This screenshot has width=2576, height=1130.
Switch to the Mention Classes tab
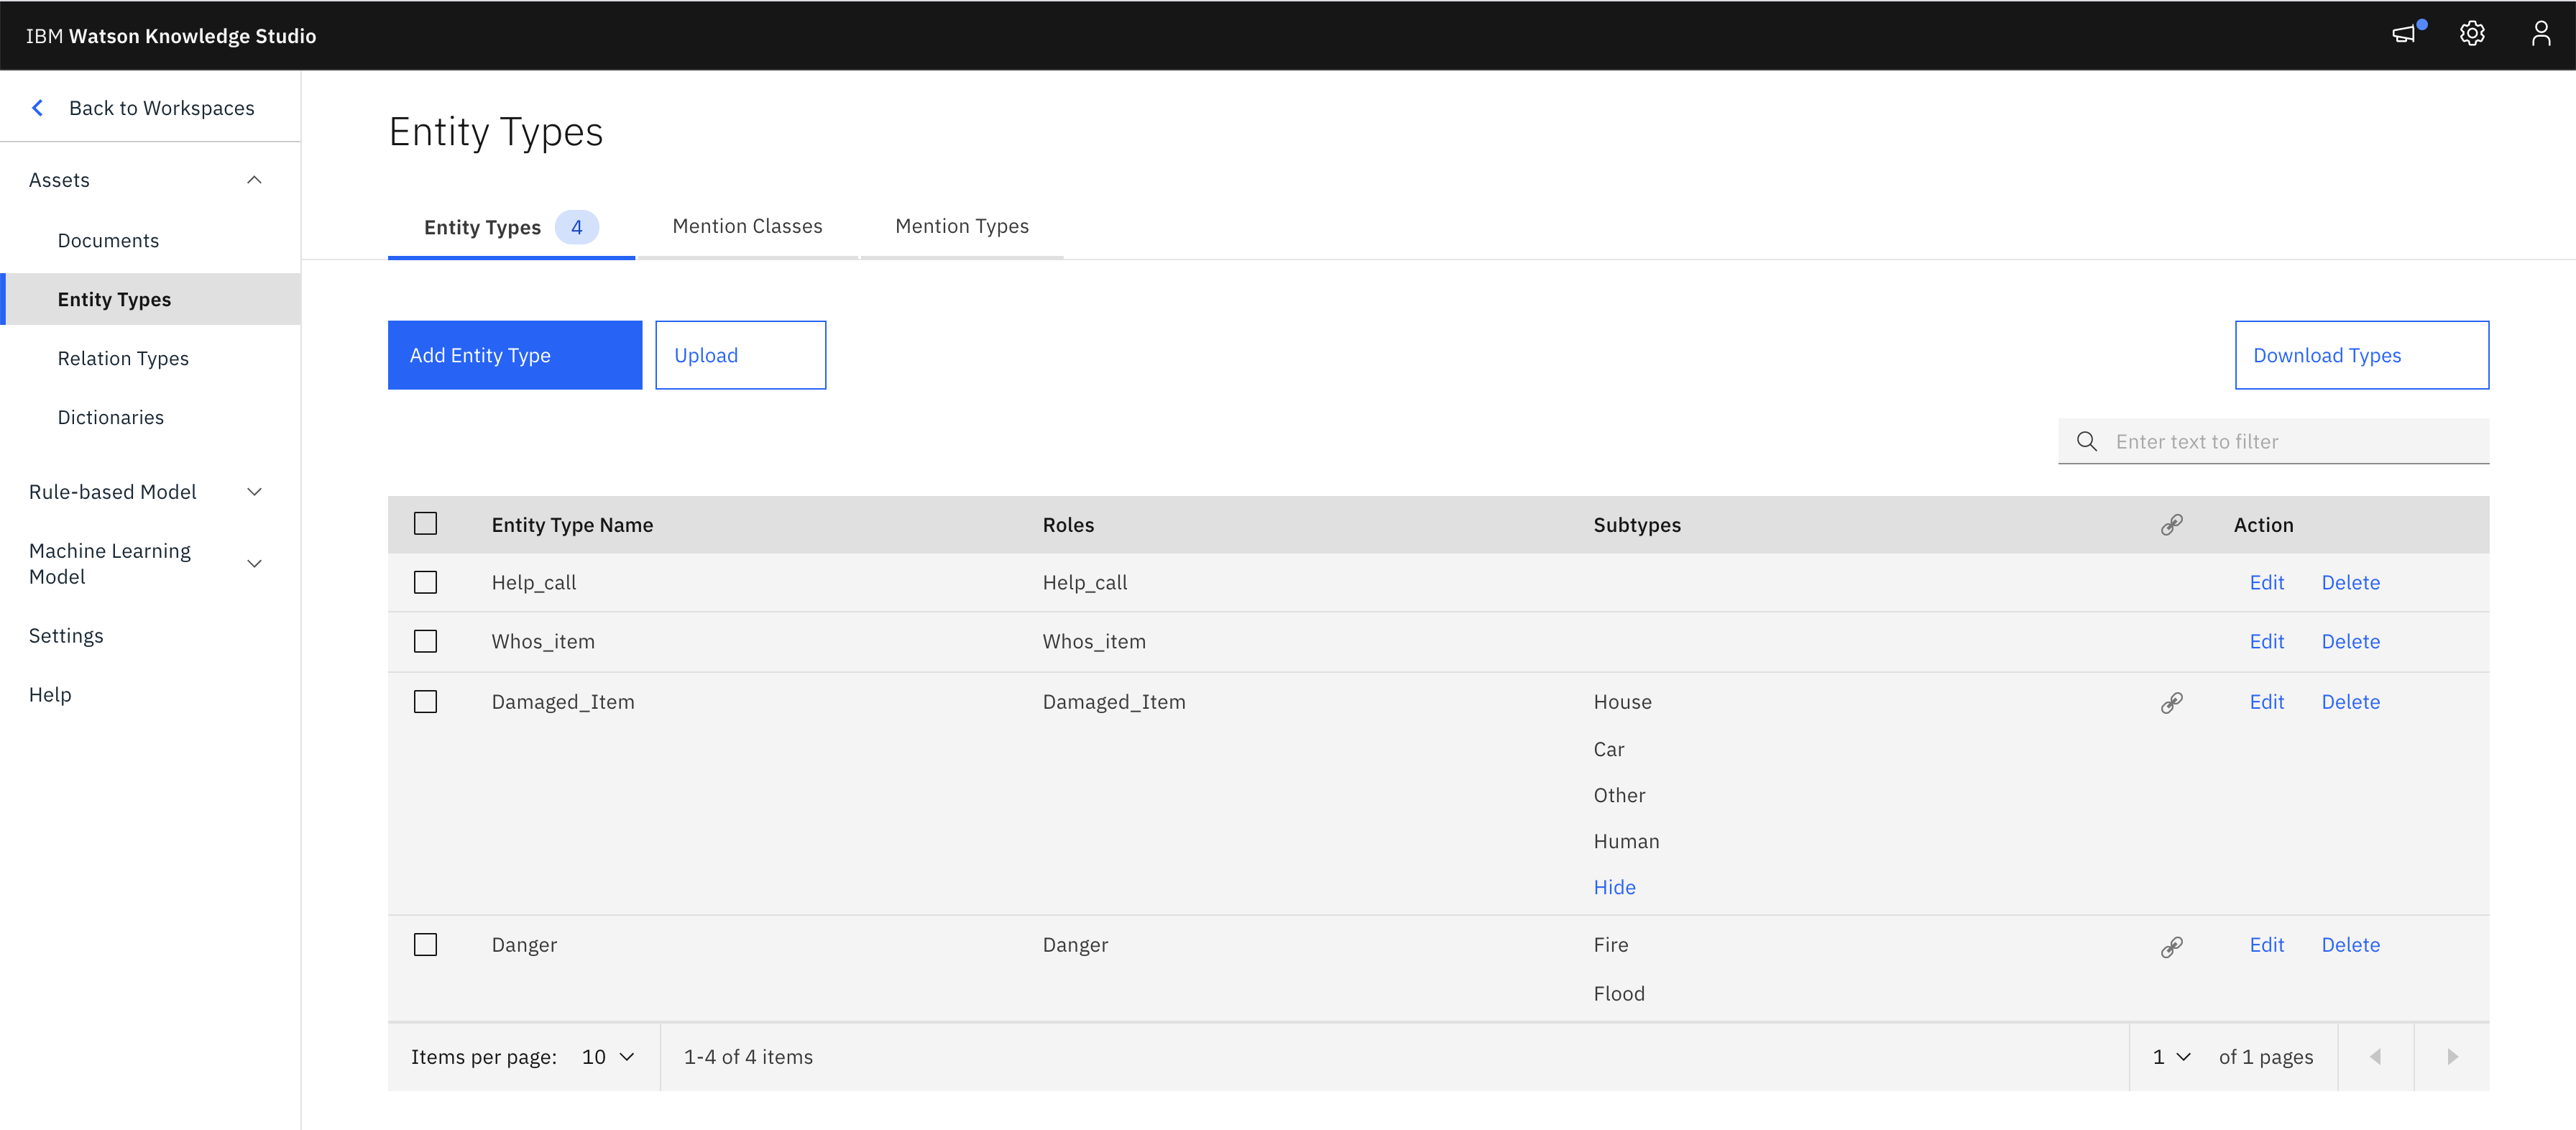tap(747, 227)
